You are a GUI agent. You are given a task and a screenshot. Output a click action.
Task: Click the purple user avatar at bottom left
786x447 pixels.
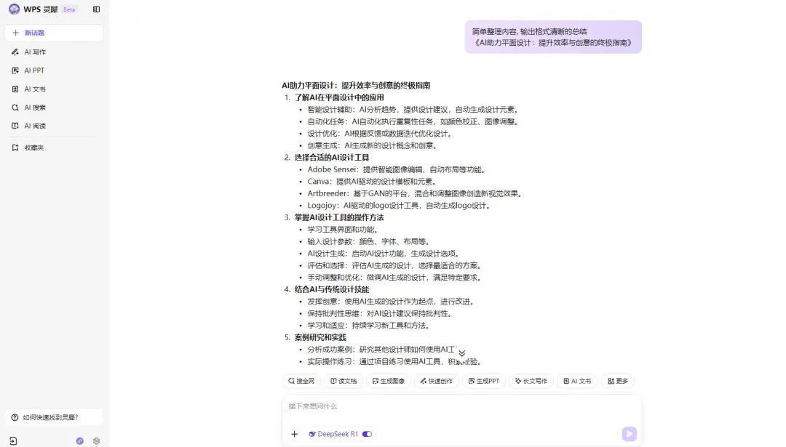tap(79, 440)
